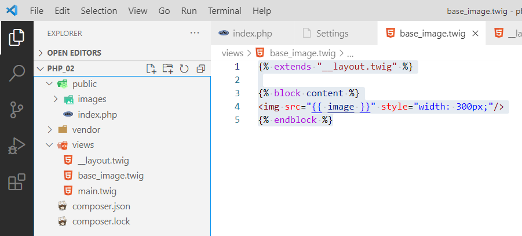Refresh the Explorer file tree
The width and height of the screenshot is (522, 236).
click(x=184, y=68)
